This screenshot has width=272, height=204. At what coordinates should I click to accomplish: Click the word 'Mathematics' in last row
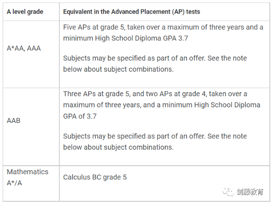pyautogui.click(x=28, y=171)
